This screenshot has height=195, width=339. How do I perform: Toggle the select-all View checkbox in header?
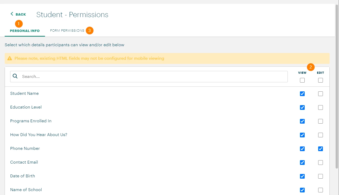tap(302, 80)
